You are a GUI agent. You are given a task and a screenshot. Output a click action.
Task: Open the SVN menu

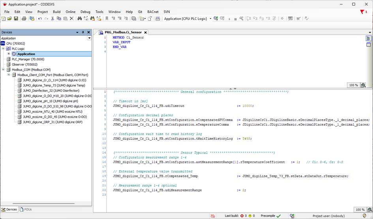click(x=167, y=12)
